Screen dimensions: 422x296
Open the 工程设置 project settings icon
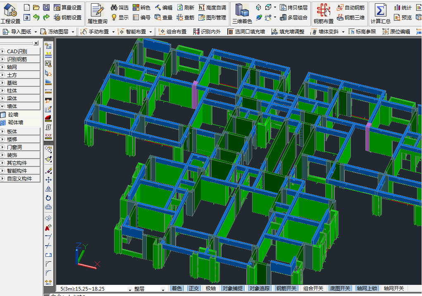tap(10, 13)
